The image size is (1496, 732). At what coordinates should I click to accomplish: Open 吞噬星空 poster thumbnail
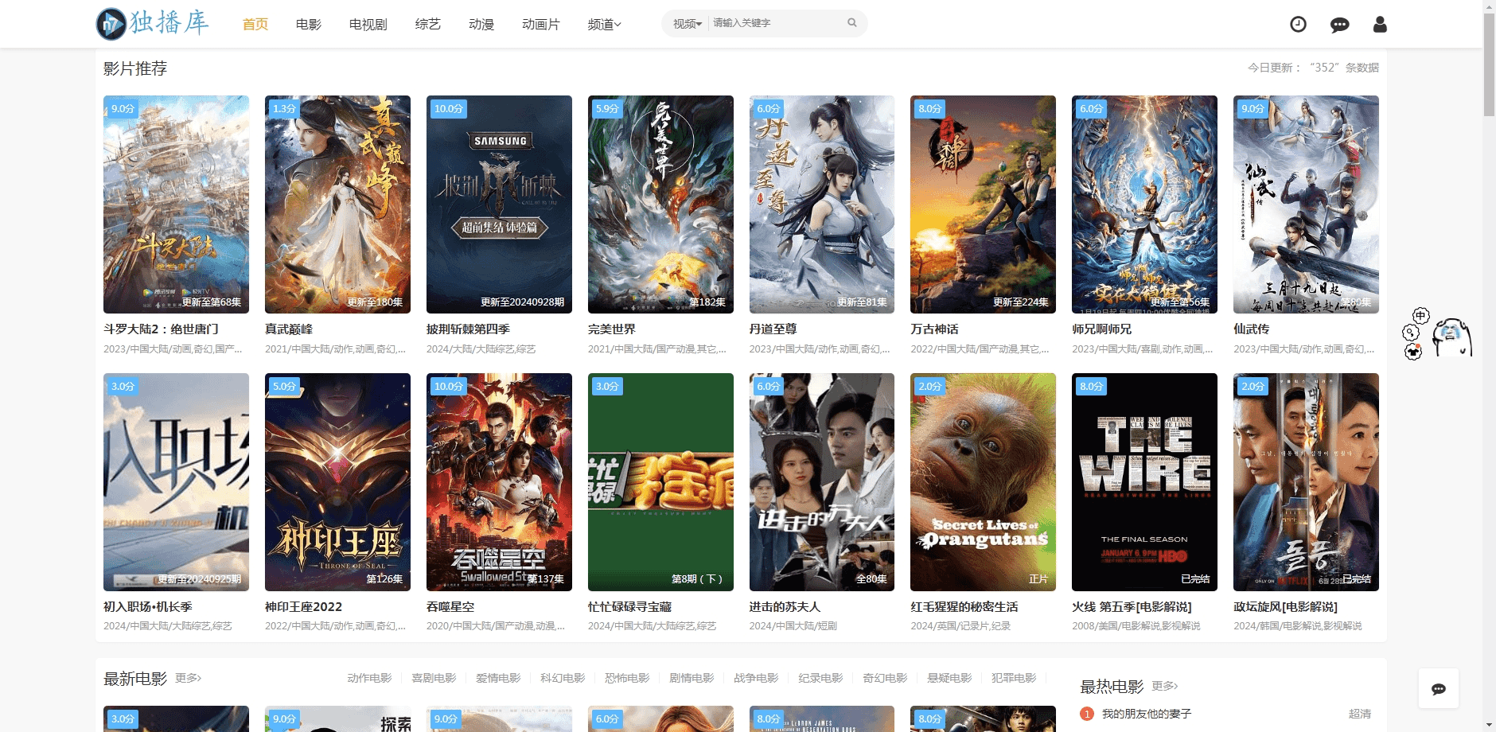click(499, 482)
